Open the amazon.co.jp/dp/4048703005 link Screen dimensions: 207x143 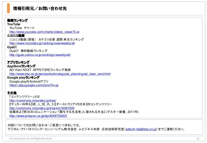tap(38, 116)
